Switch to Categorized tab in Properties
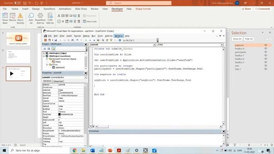The height and width of the screenshot is (154, 274). point(58,81)
